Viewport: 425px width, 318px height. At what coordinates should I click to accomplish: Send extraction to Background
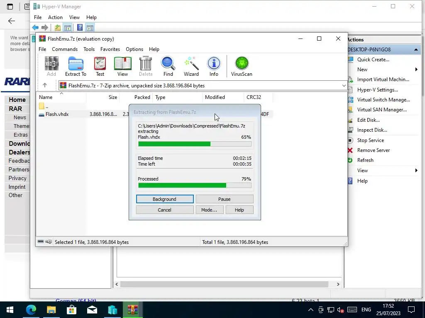coord(165,199)
